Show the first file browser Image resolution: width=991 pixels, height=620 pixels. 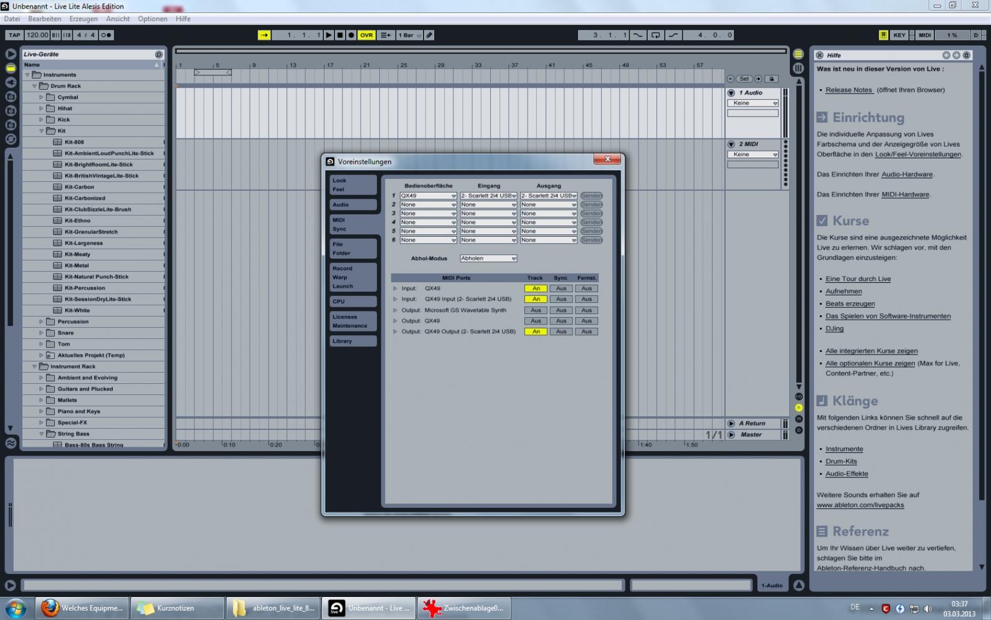click(x=11, y=97)
